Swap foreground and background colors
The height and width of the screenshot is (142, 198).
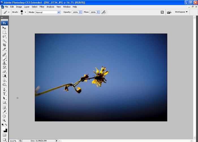[x=6, y=125]
